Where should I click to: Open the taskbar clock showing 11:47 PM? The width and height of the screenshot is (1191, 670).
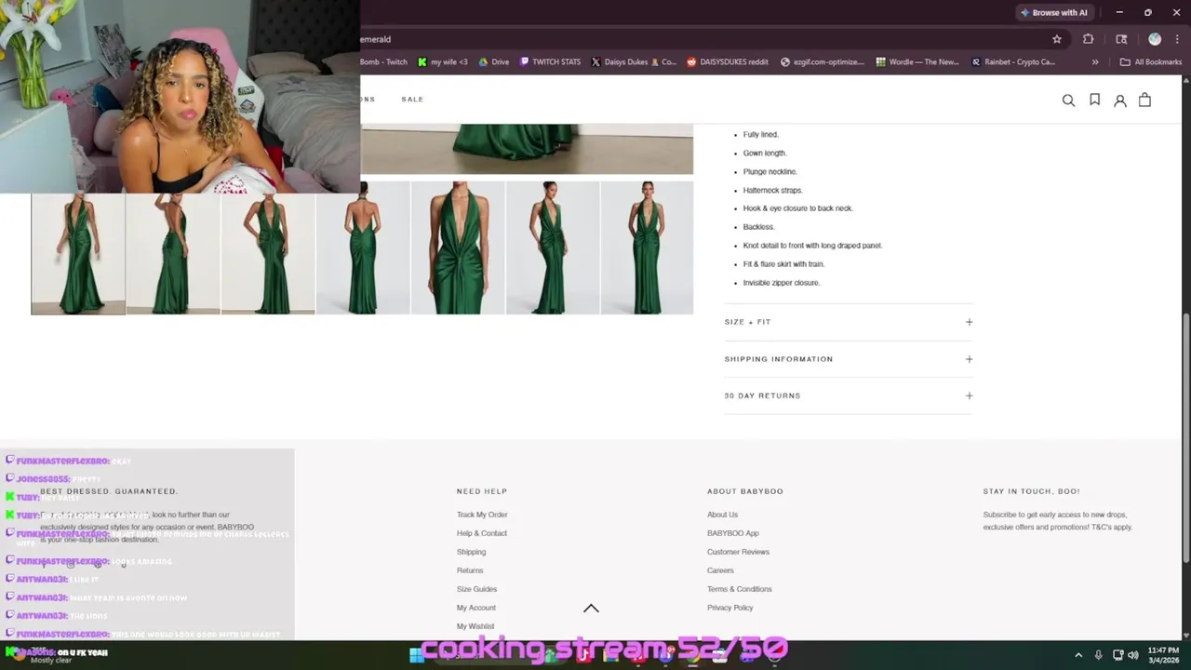coord(1163,655)
